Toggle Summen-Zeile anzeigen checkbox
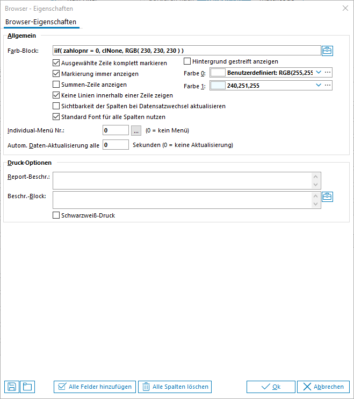354x399 pixels. pyautogui.click(x=56, y=85)
